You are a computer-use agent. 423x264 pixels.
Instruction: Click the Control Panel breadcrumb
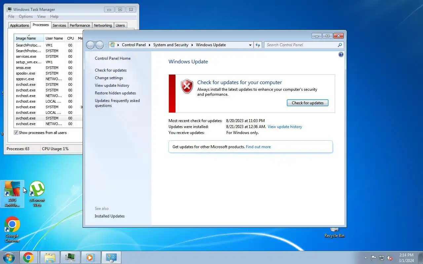[x=134, y=45]
